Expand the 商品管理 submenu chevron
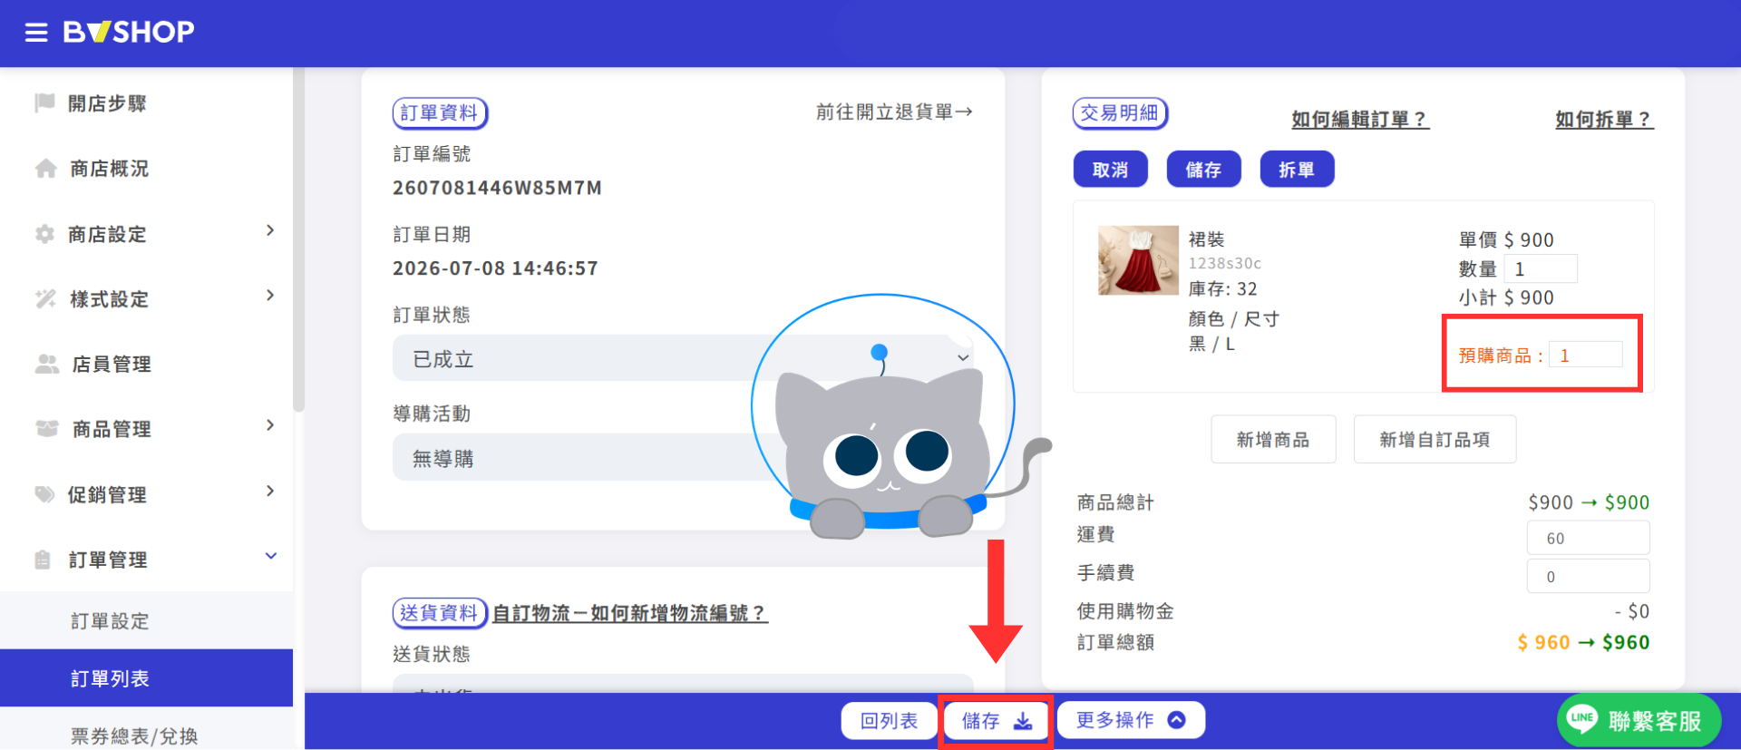This screenshot has height=750, width=1741. [x=270, y=425]
